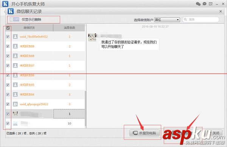
Task: Uncheck the checkbox for 未知好友85
Action: (8, 85)
